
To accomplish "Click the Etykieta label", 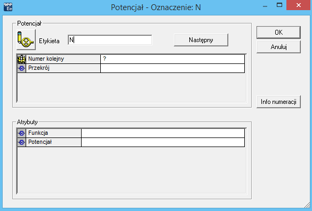I will coord(49,41).
